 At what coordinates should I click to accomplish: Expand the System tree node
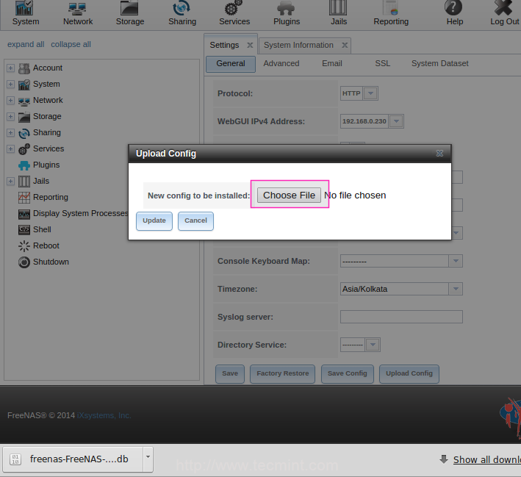coord(10,84)
